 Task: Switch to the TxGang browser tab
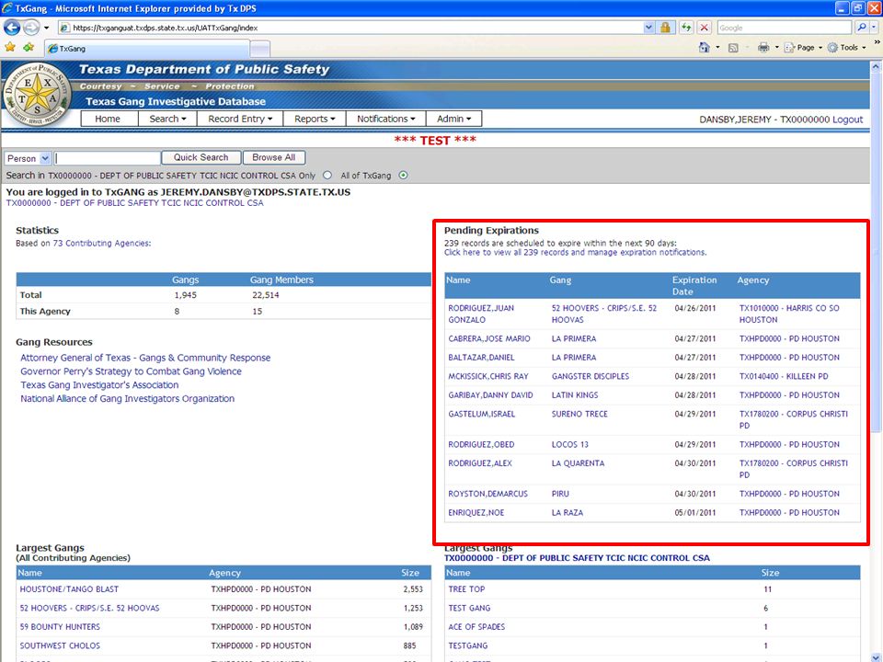tap(146, 49)
